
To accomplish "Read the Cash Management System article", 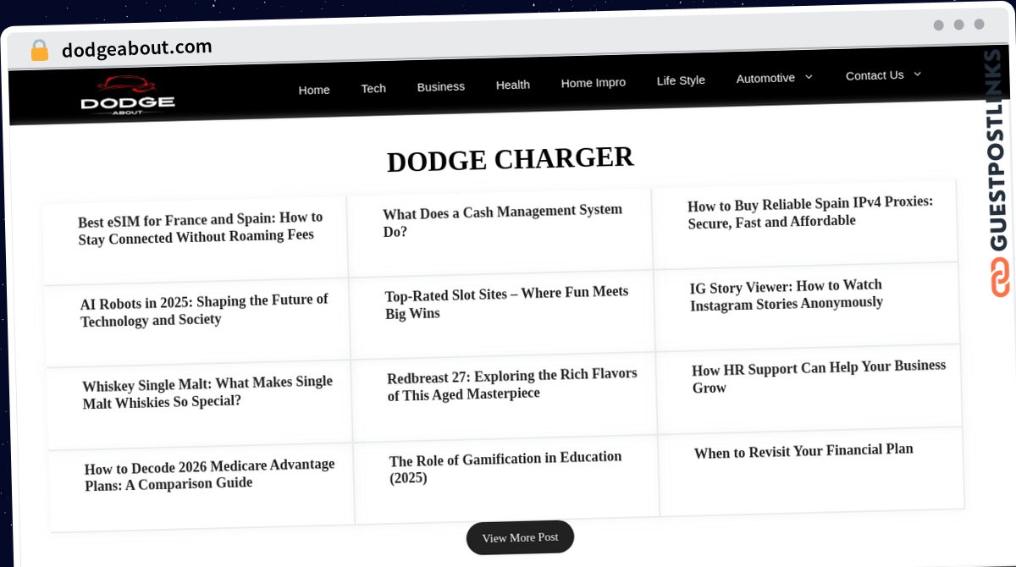I will pos(503,220).
